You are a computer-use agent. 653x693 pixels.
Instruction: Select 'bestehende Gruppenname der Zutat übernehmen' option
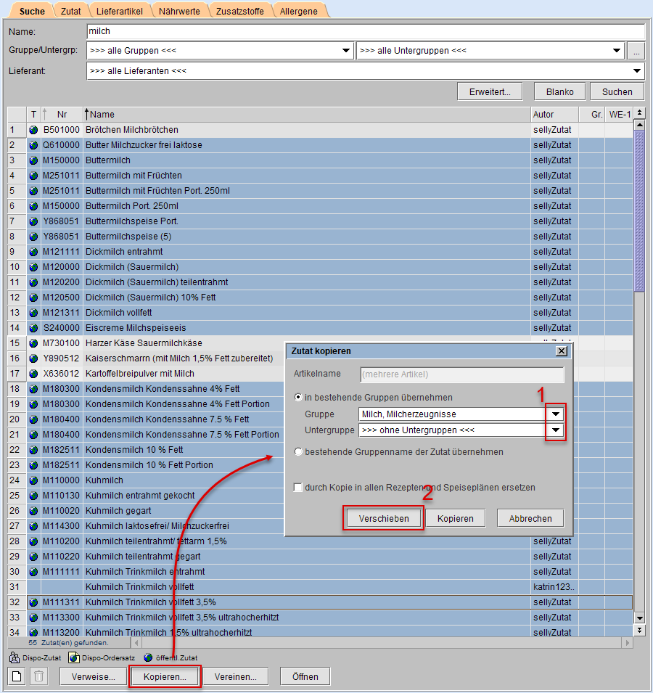point(298,452)
